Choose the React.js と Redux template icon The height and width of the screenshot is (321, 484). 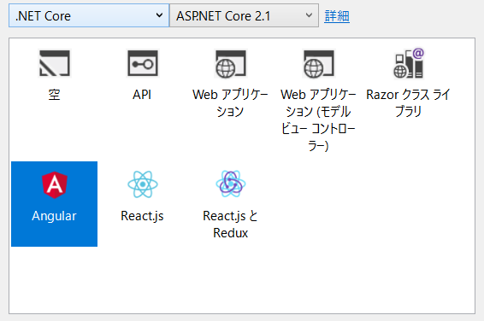pos(231,184)
